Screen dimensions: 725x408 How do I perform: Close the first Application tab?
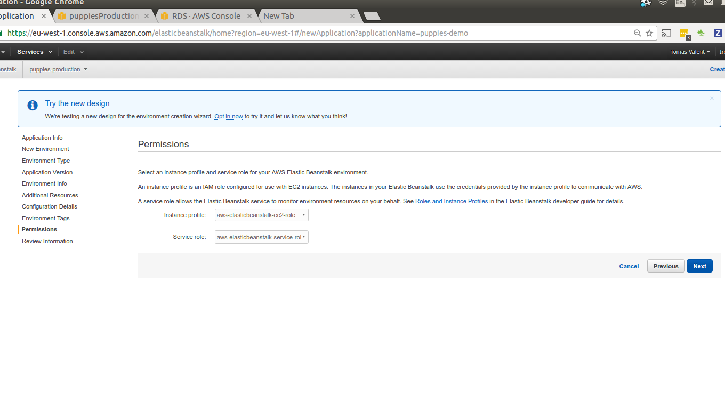[x=44, y=16]
